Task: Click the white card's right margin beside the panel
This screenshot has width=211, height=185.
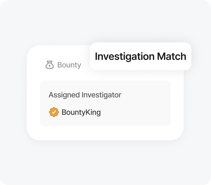Action: 177,103
